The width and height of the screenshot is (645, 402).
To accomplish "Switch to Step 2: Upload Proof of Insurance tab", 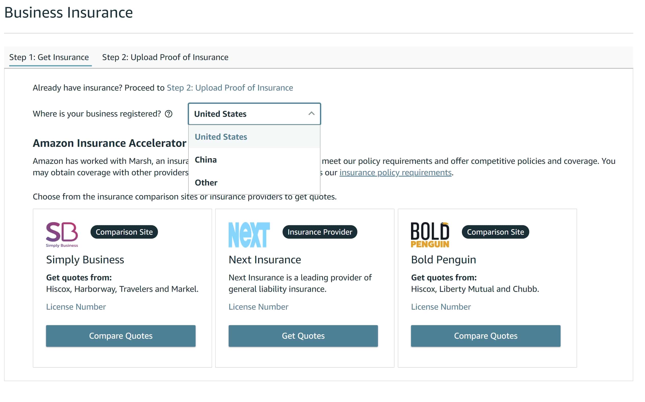I will (166, 58).
